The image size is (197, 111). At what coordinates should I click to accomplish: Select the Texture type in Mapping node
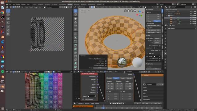pyautogui.click(x=109, y=78)
